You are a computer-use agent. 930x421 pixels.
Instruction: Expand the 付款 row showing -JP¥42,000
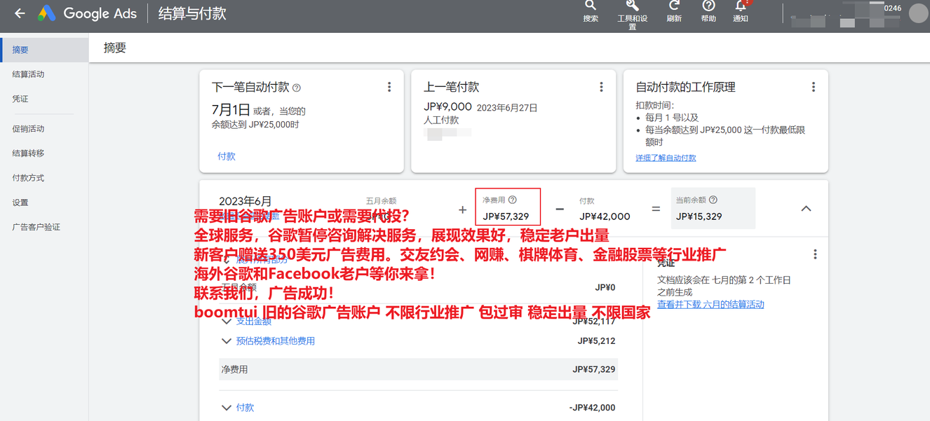[227, 408]
